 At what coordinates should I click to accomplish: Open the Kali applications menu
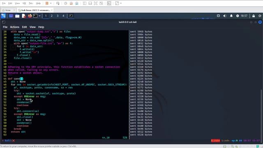point(3,16)
